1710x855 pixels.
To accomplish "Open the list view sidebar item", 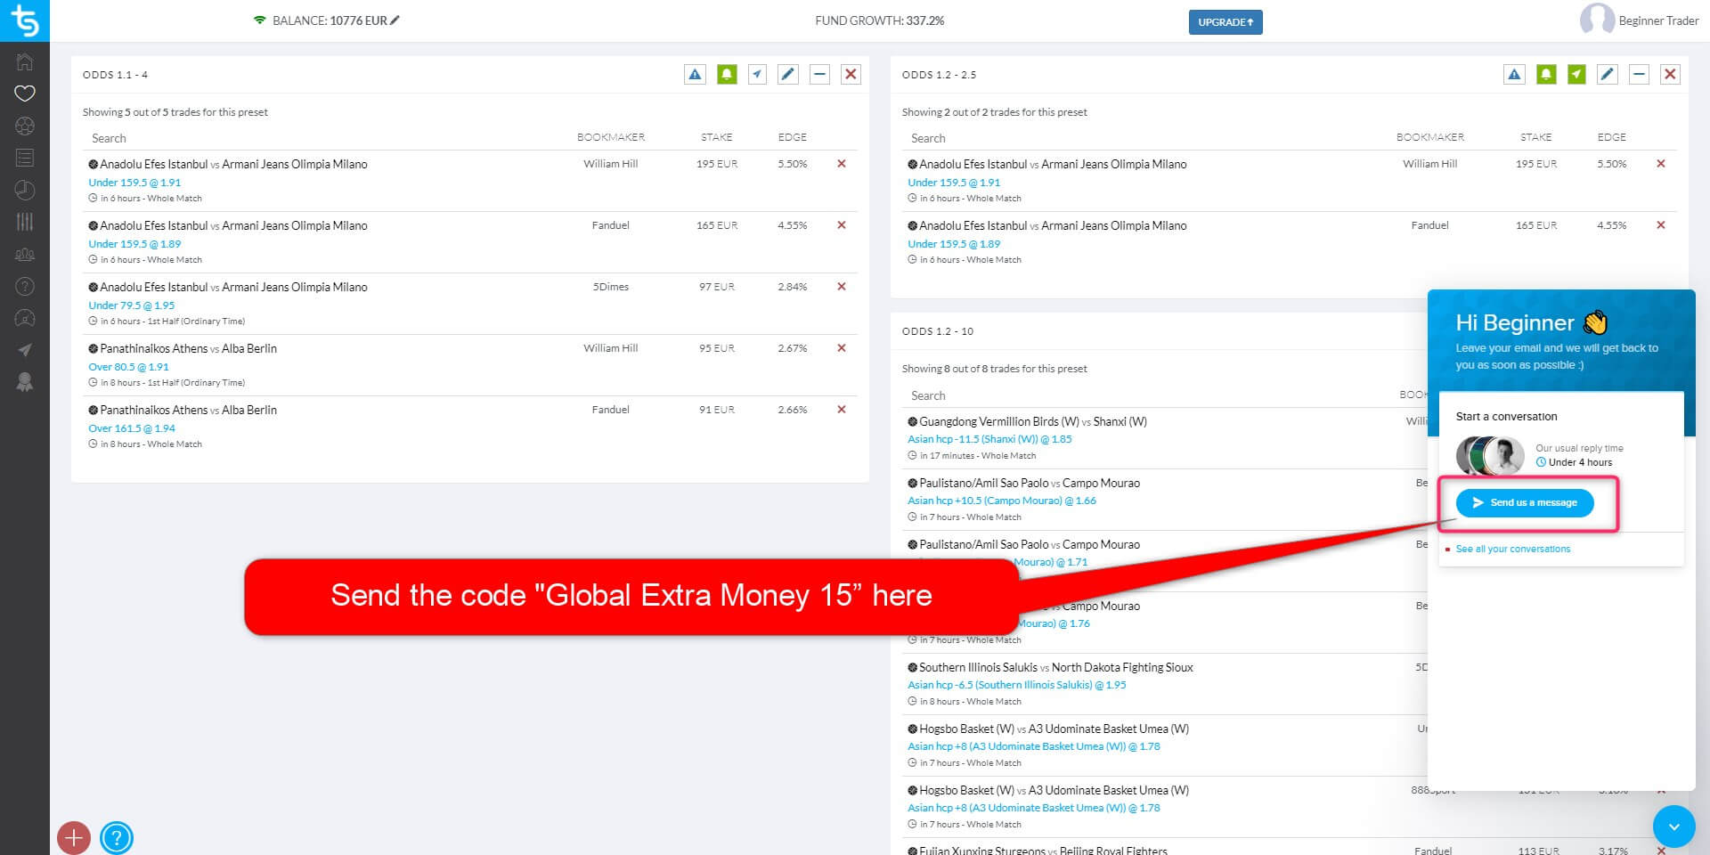I will (x=25, y=158).
